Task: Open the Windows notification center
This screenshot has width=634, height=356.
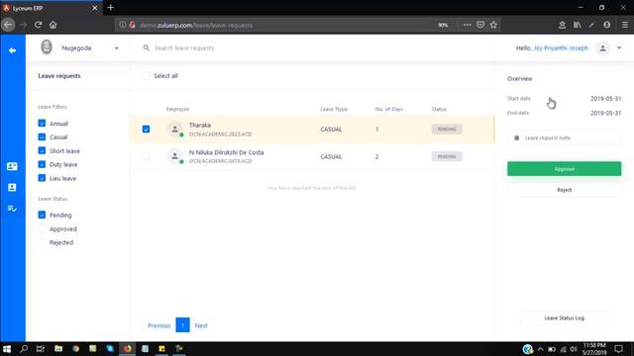Action: 618,349
